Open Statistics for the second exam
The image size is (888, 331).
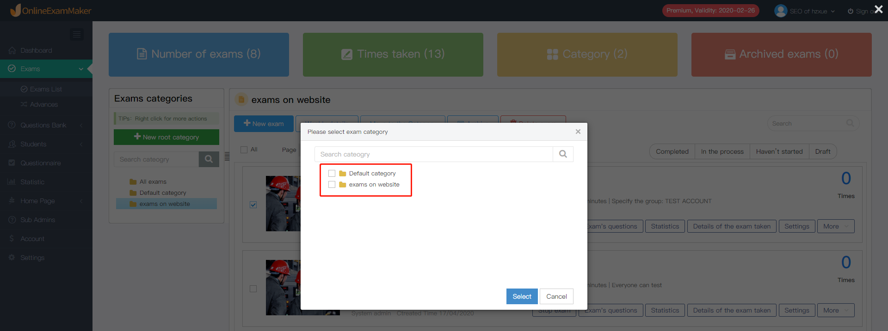tap(665, 310)
